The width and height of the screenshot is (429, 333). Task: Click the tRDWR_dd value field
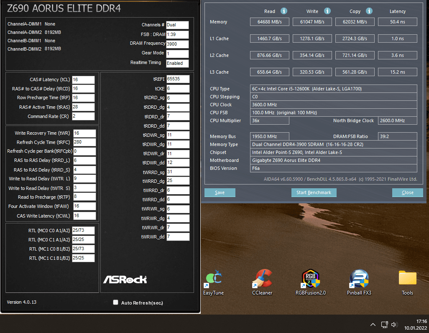pyautogui.click(x=178, y=163)
